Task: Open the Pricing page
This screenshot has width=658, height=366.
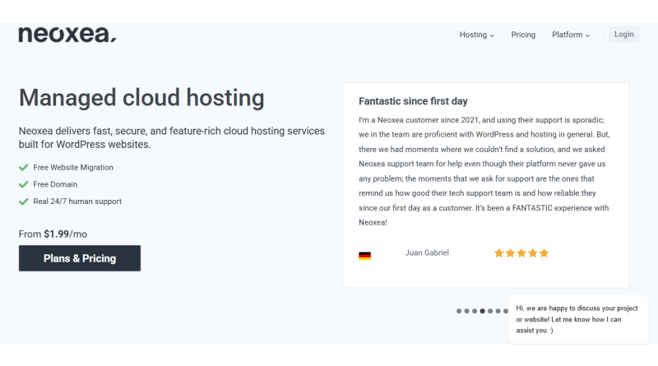Action: pyautogui.click(x=523, y=35)
